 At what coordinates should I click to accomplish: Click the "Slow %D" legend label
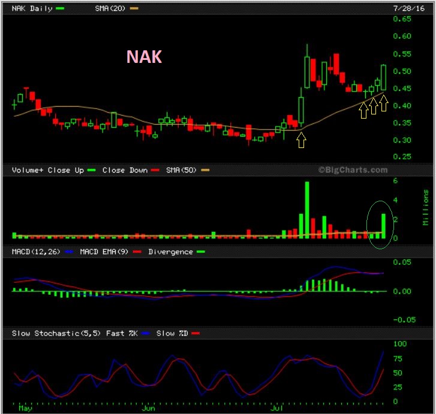(x=172, y=334)
